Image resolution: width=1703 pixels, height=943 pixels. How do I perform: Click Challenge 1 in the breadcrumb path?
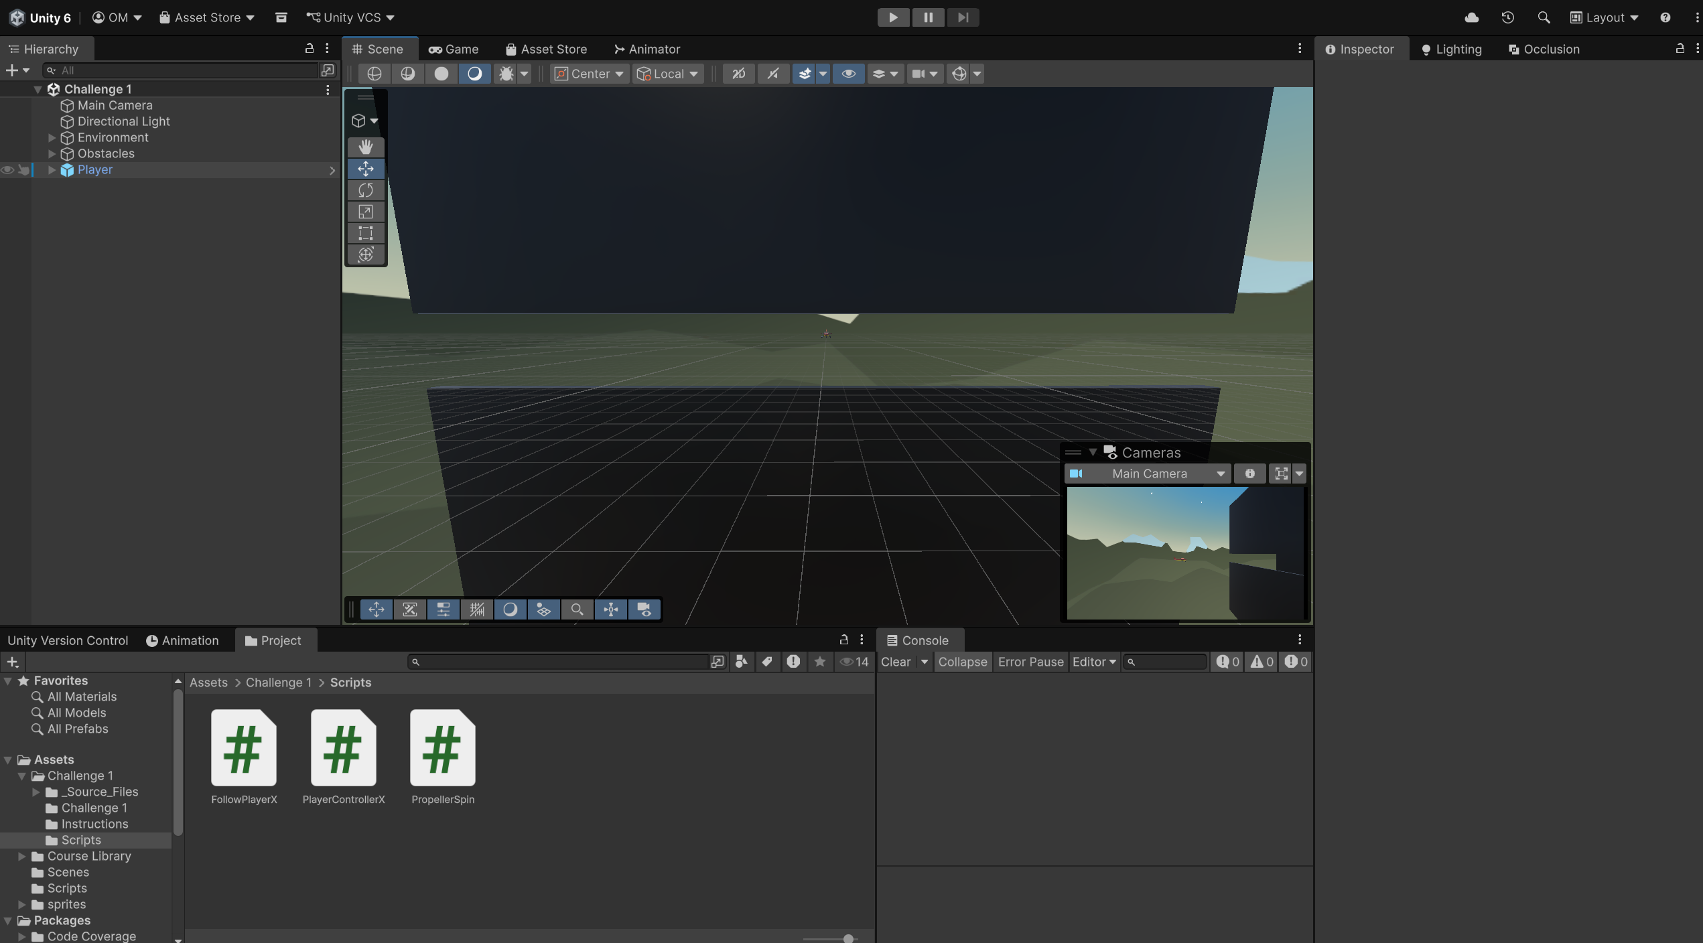pyautogui.click(x=278, y=682)
